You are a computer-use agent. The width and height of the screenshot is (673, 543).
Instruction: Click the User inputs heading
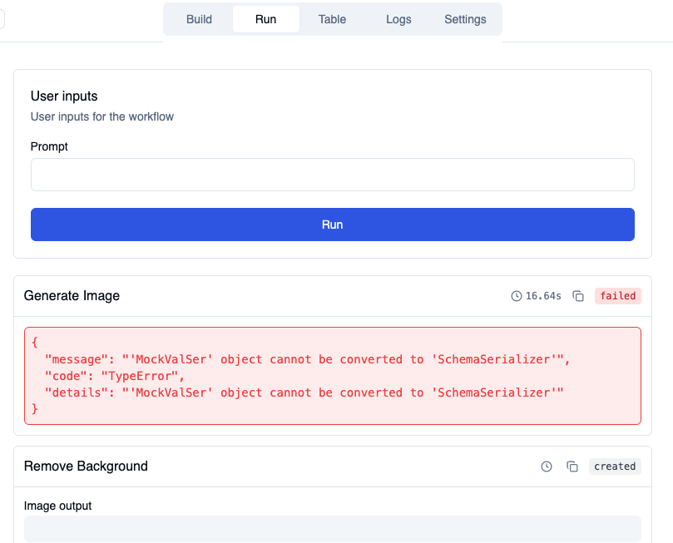pos(64,96)
